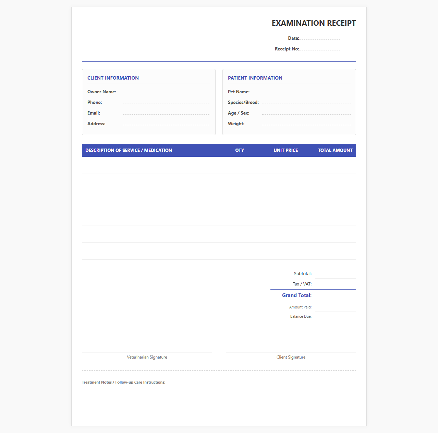Click the Amount Paid value field
438x433 pixels.
(x=336, y=307)
